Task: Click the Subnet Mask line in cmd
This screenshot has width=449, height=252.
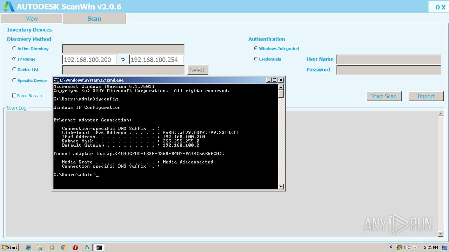Action: 130,141
